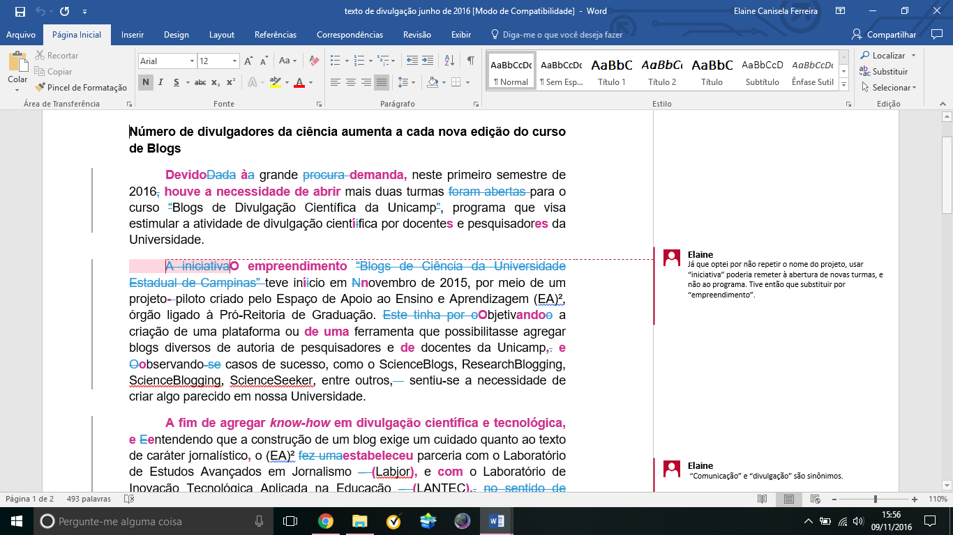Decrease font size with the shrink font icon
This screenshot has height=535, width=953.
pos(264,61)
